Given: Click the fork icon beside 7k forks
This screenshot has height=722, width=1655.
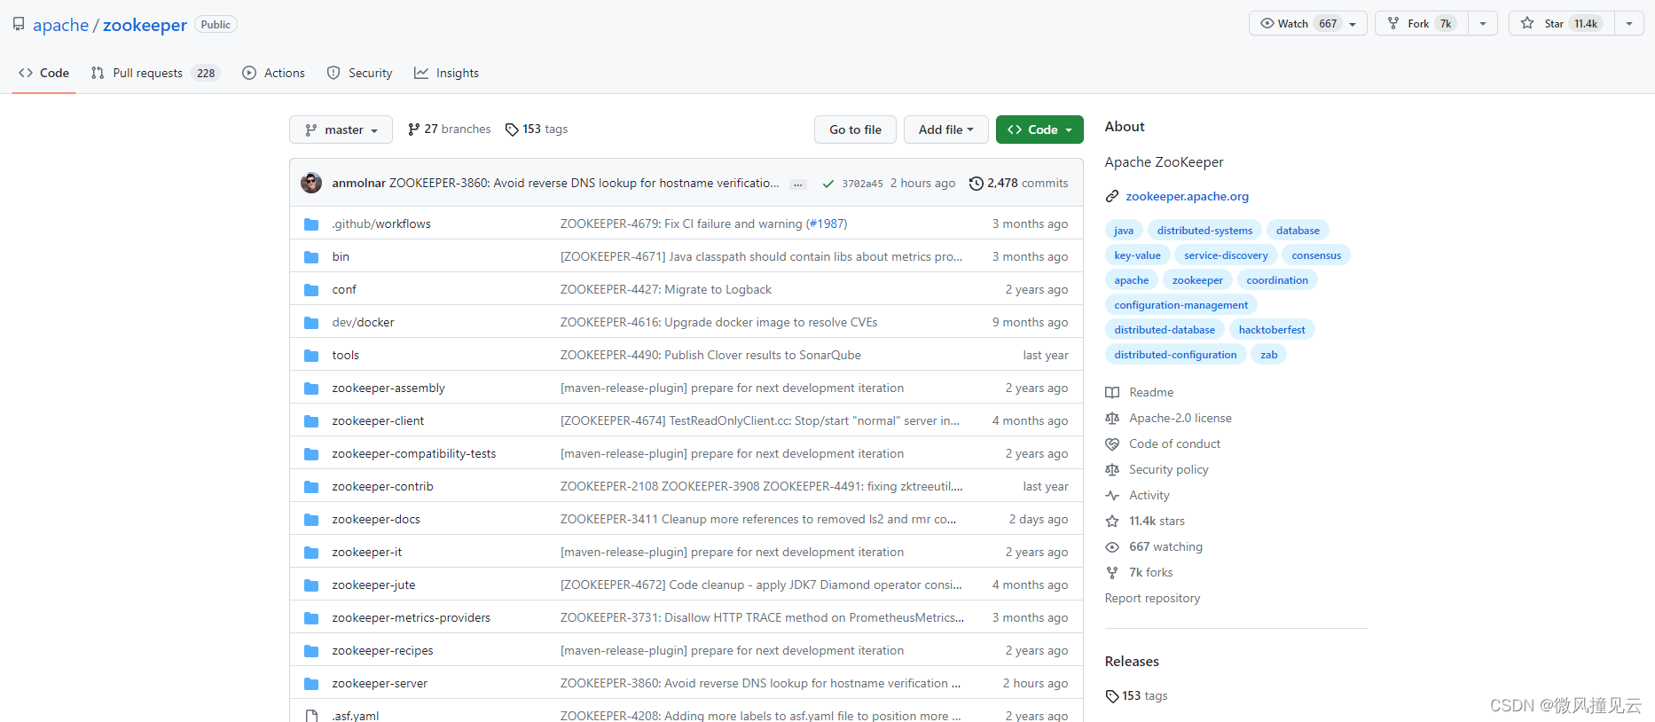Looking at the screenshot, I should (x=1112, y=573).
